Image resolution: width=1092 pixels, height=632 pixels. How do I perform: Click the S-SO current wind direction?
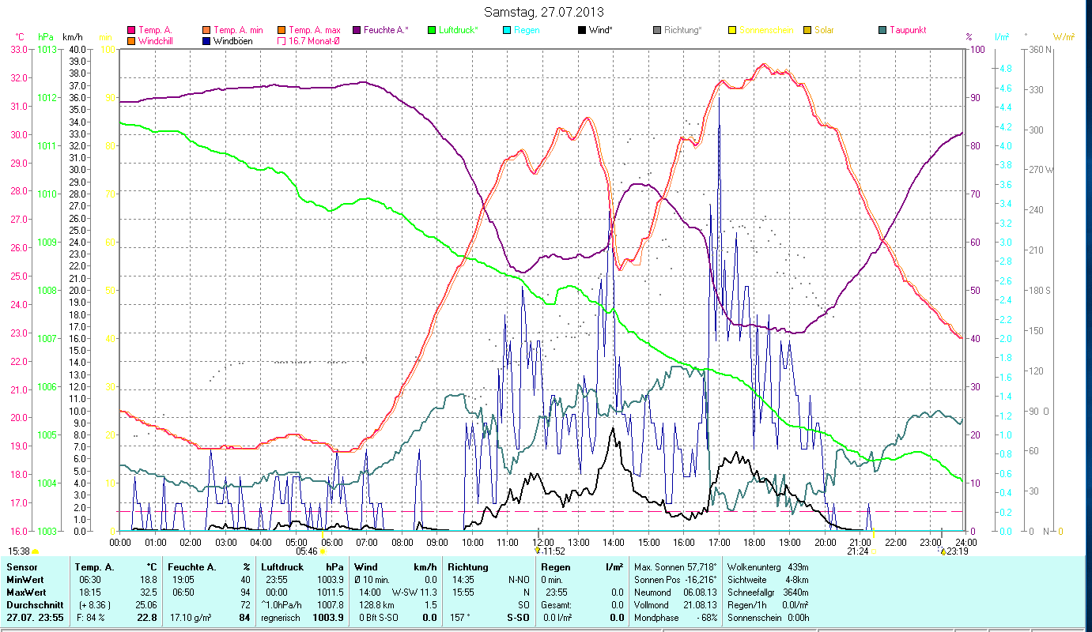519,618
